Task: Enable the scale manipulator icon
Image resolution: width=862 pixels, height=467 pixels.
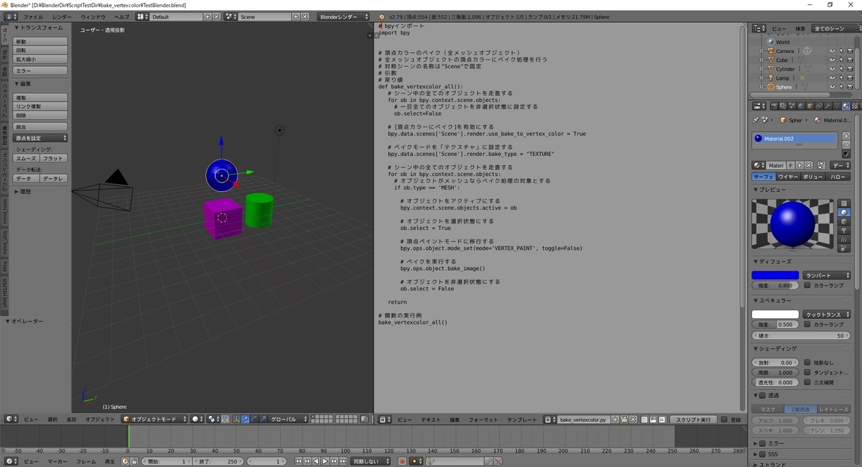Action: [263, 419]
